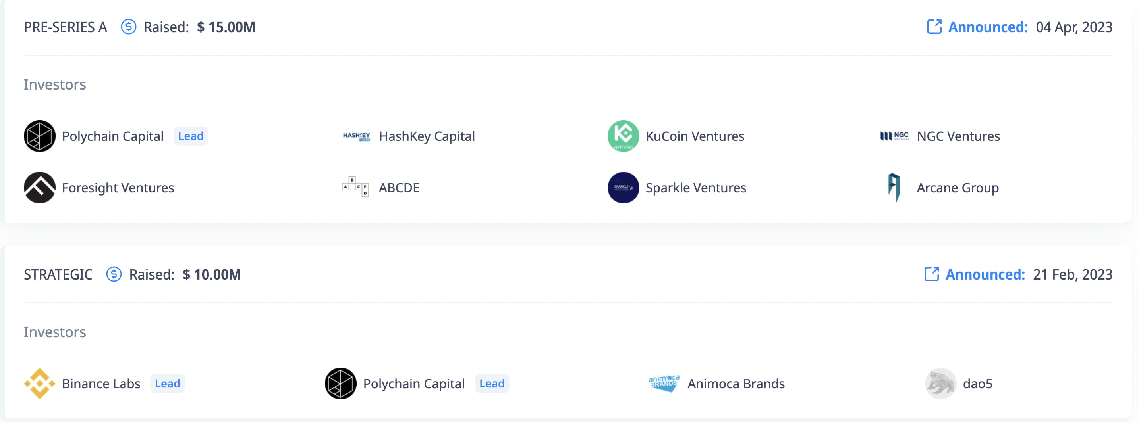Click the Sparkle Ventures dark blue logo
1139x422 pixels.
[623, 188]
